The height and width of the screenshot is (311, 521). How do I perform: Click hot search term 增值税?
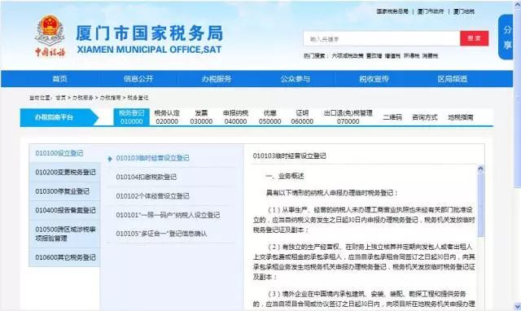pos(392,56)
